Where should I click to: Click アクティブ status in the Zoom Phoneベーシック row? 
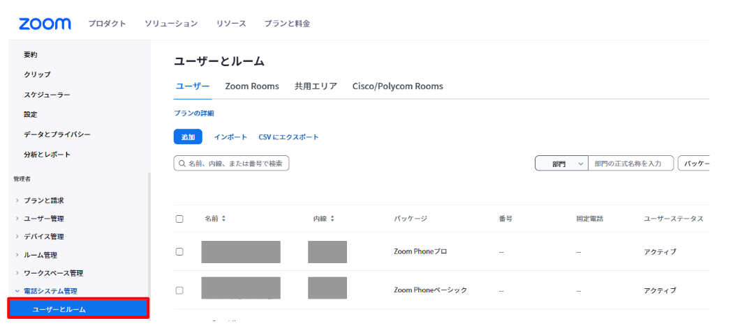coord(660,290)
